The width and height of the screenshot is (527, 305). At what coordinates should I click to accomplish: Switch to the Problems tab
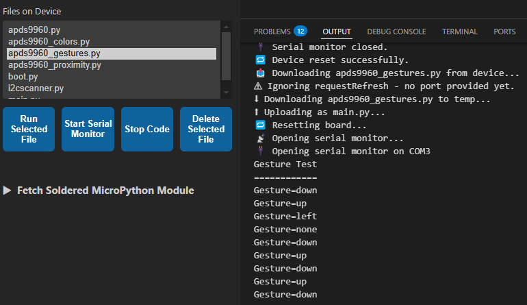coord(272,32)
